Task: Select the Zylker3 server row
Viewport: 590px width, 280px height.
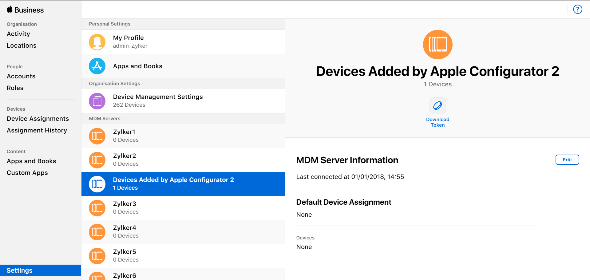Action: pyautogui.click(x=183, y=208)
